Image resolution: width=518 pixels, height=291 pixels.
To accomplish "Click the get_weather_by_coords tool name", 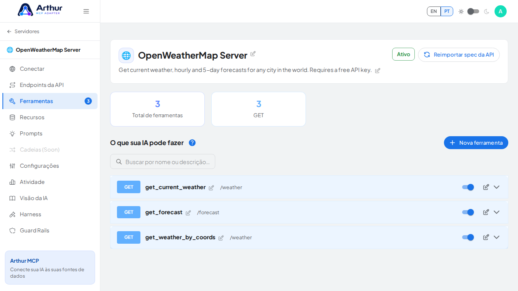I will 180,237.
